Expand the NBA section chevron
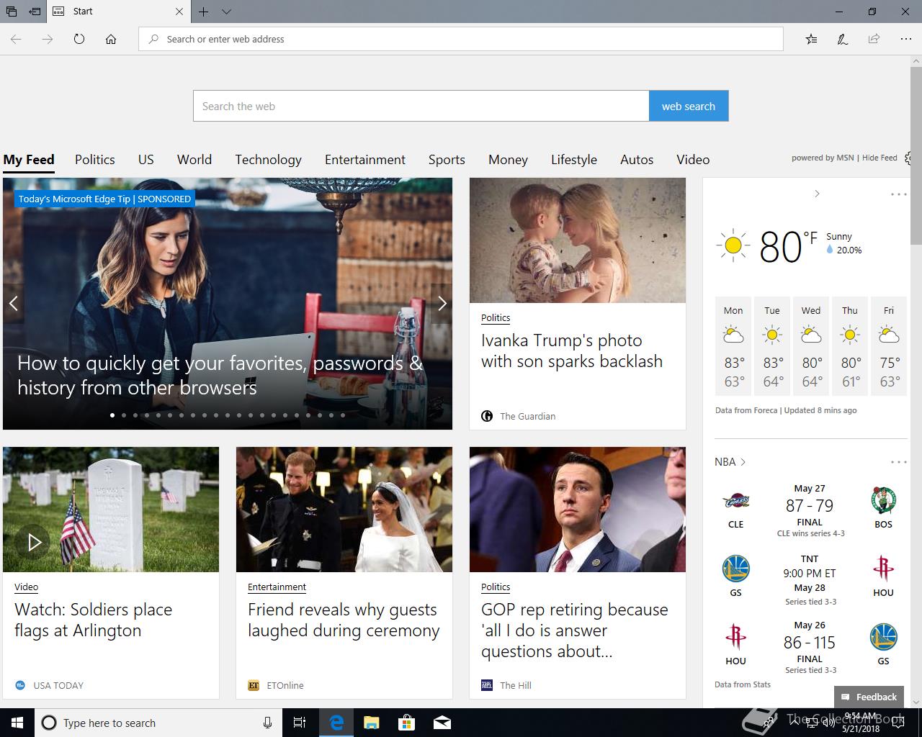This screenshot has height=737, width=922. click(743, 462)
